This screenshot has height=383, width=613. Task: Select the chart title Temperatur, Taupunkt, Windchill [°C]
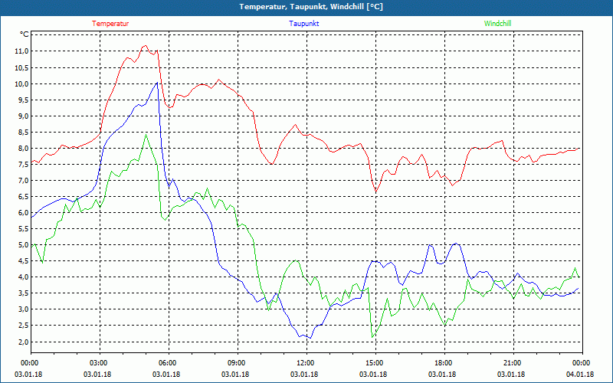tap(311, 7)
